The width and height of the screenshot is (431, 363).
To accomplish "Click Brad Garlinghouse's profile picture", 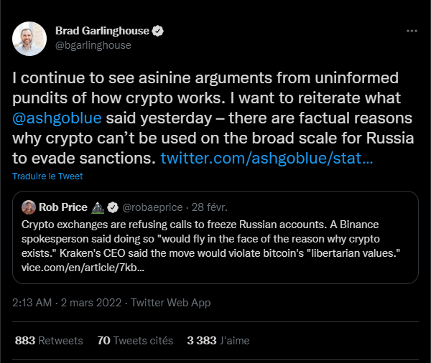I will [29, 38].
